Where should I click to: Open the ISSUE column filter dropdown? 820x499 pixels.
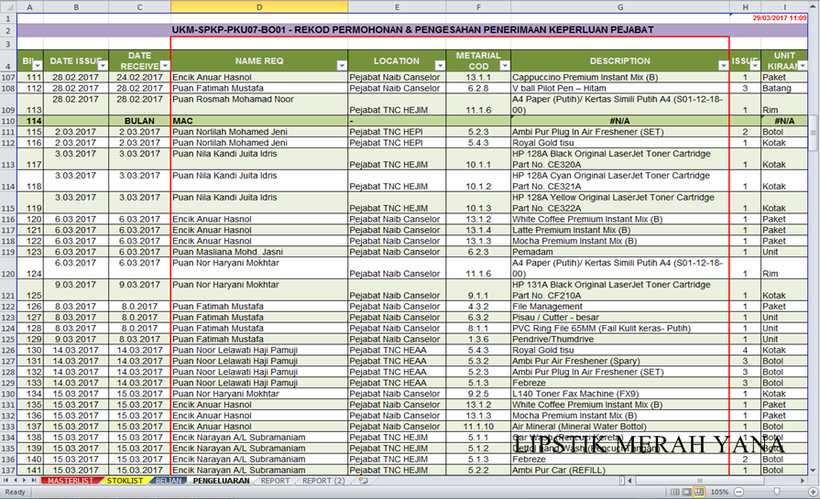[755, 65]
